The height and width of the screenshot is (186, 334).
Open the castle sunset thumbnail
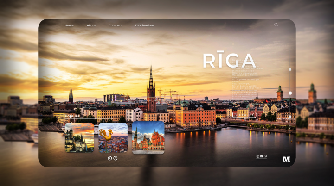pyautogui.click(x=79, y=137)
